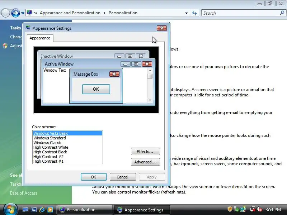Confirm with the dialog OK button
287x215 pixels.
tap(94, 177)
